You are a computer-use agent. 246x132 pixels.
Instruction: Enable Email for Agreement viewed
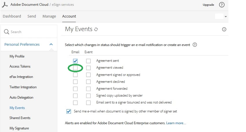pyautogui.click(x=75, y=68)
